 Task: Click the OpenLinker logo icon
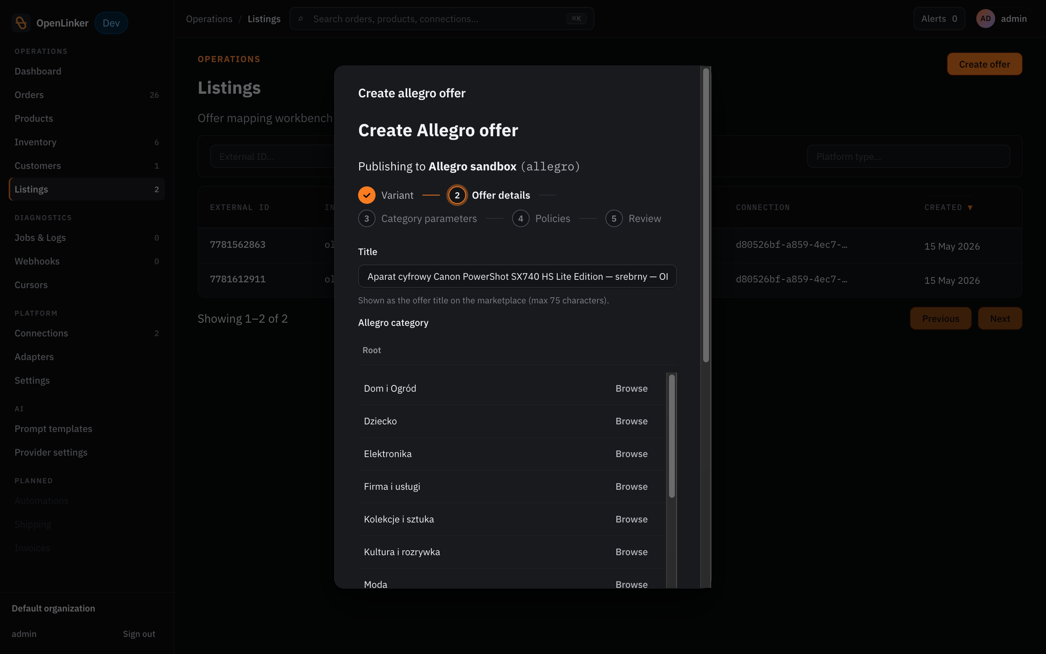click(21, 23)
